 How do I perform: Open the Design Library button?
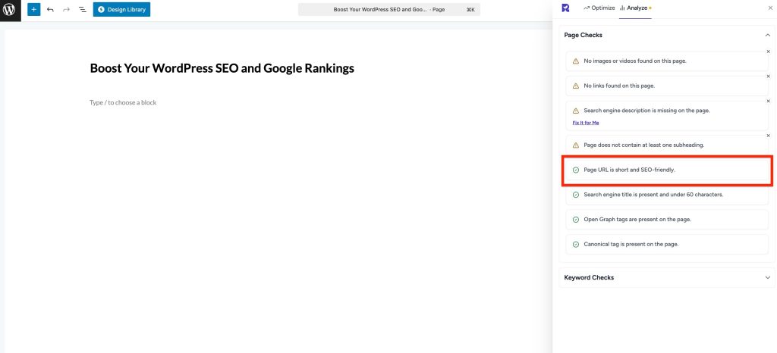click(121, 10)
